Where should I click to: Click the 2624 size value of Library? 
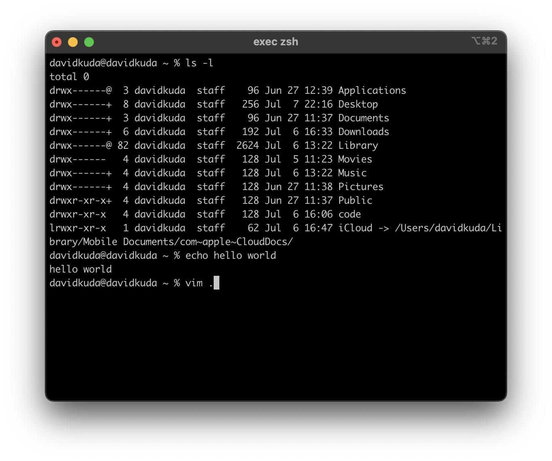(x=248, y=146)
